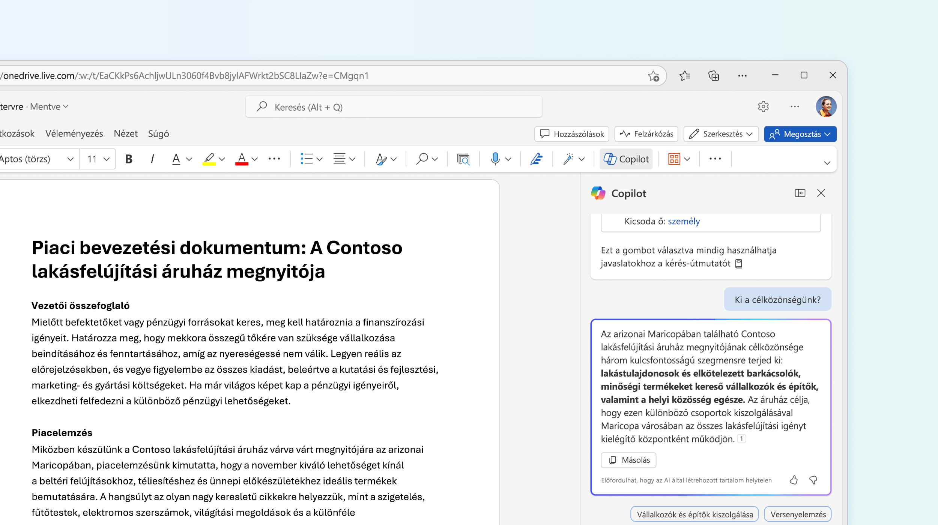The width and height of the screenshot is (938, 525).
Task: Toggle bold formatting
Action: 129,159
